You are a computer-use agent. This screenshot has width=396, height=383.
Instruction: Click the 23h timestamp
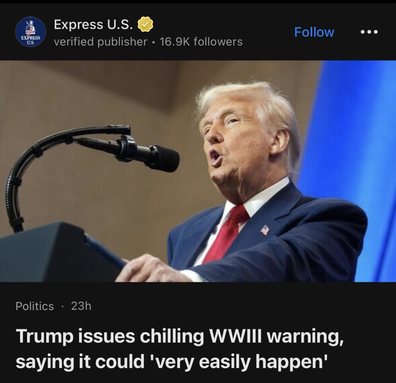[x=81, y=306]
